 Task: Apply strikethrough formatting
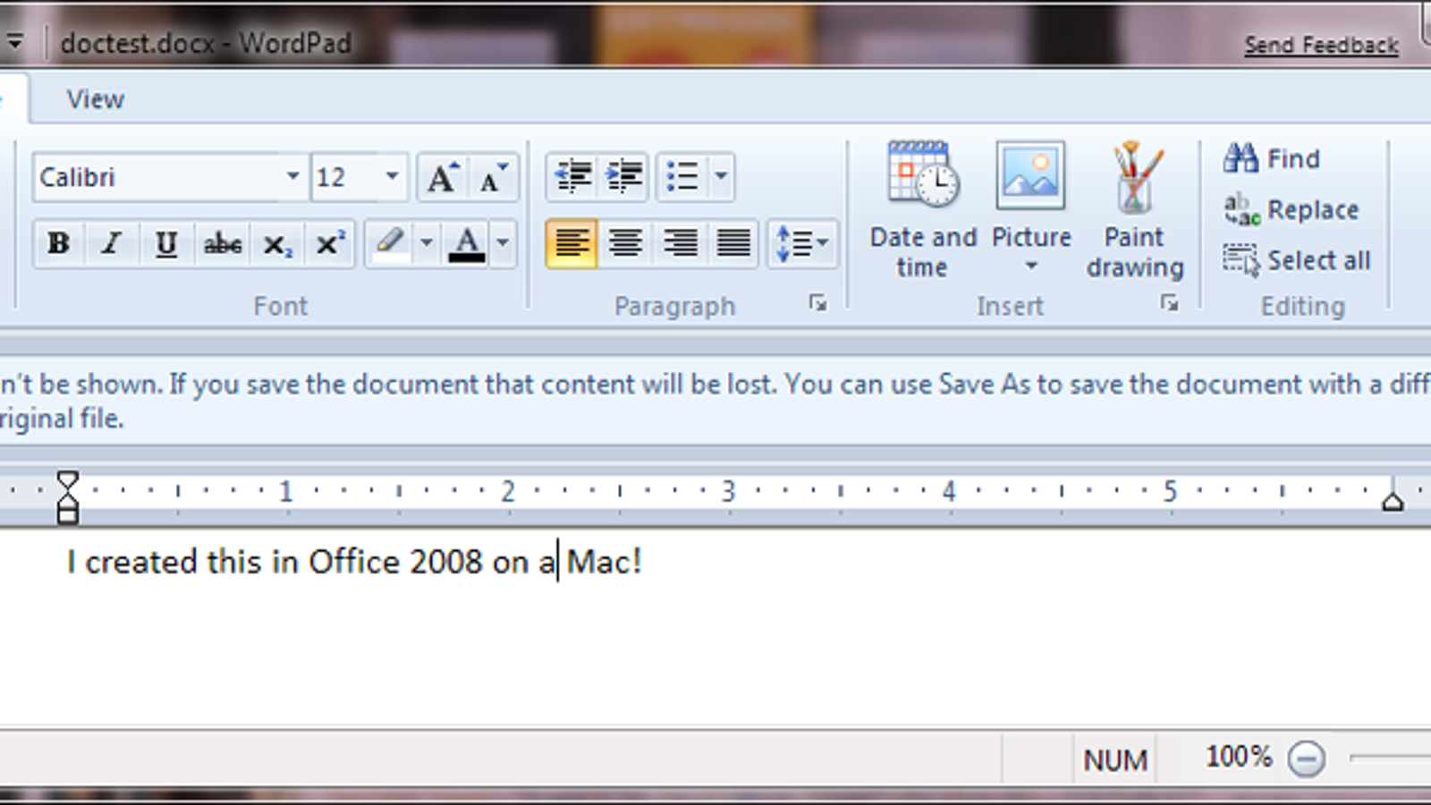click(x=222, y=243)
